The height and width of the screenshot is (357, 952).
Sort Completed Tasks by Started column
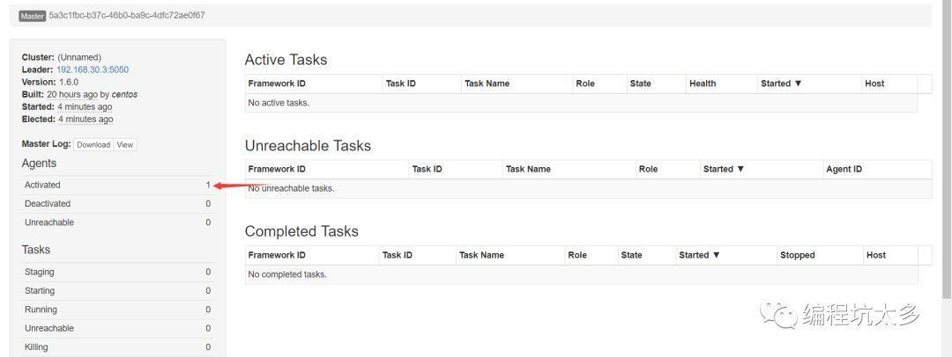coord(699,255)
